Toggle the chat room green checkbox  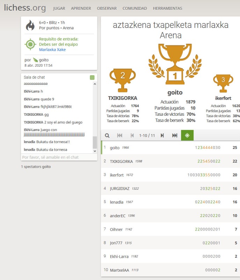92,77
